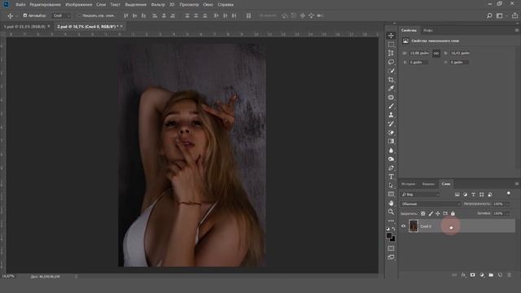
Task: Select the Path Selection tool
Action: coord(391,186)
